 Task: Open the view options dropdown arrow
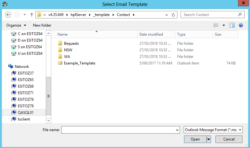[224, 25]
